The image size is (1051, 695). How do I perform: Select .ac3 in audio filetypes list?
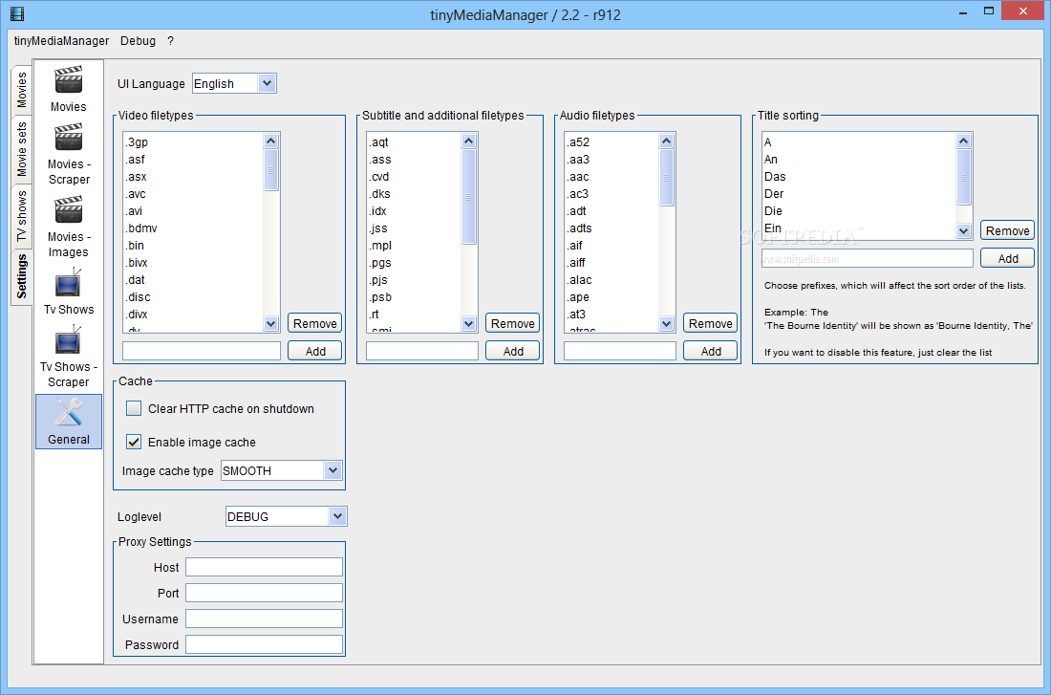pyautogui.click(x=611, y=194)
